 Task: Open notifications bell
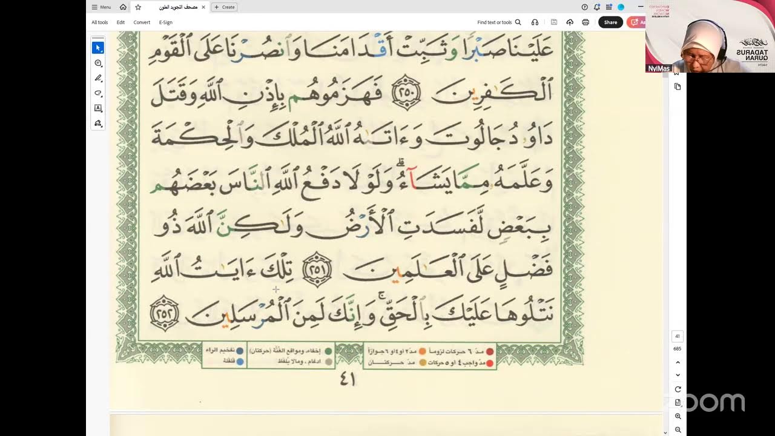click(597, 7)
